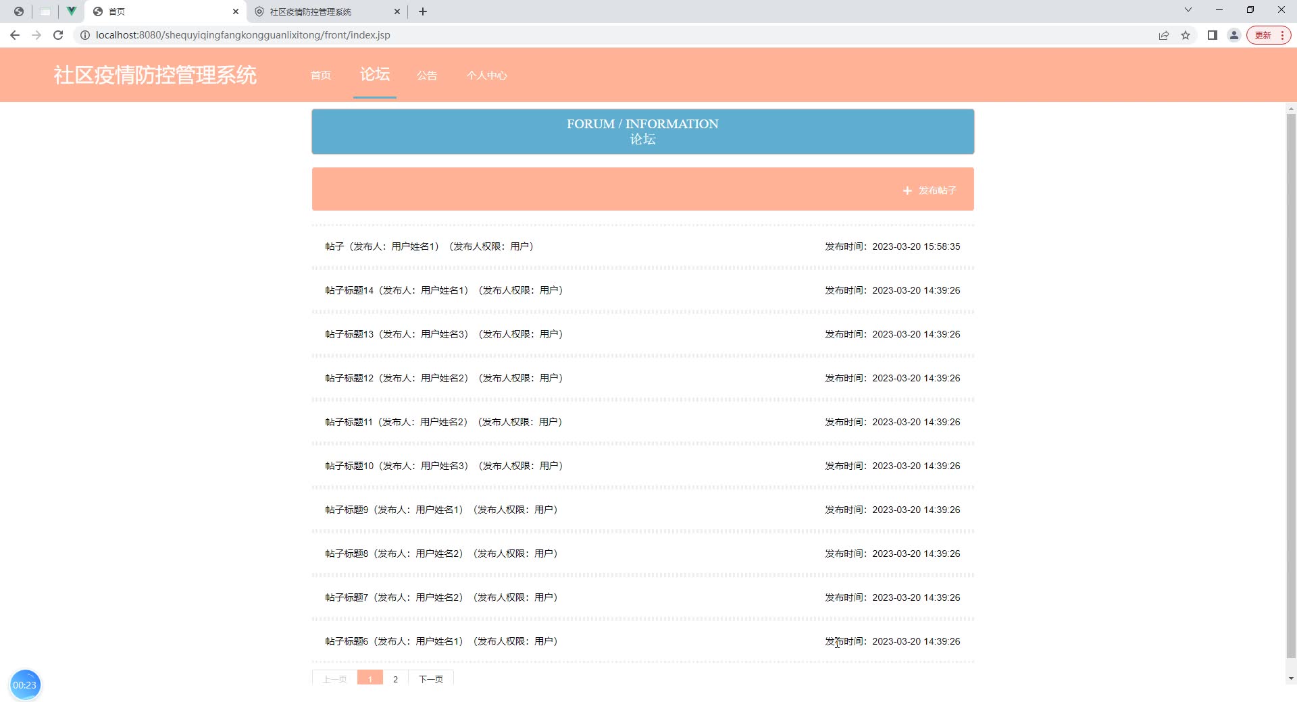
Task: Click the blue 00:23 timer bubble
Action: click(x=25, y=684)
